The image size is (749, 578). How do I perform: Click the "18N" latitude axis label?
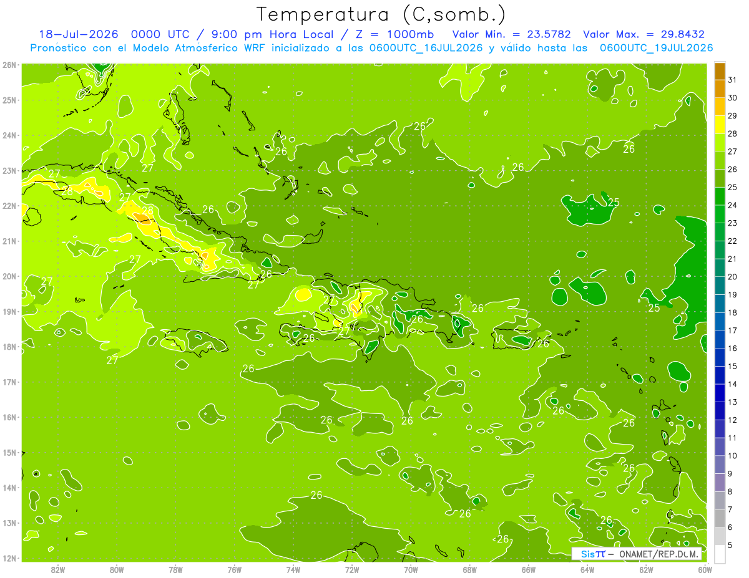[x=9, y=347]
